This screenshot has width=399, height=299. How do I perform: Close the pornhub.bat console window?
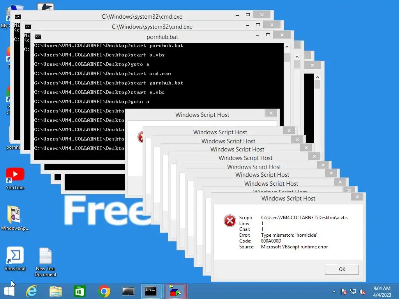(282, 35)
